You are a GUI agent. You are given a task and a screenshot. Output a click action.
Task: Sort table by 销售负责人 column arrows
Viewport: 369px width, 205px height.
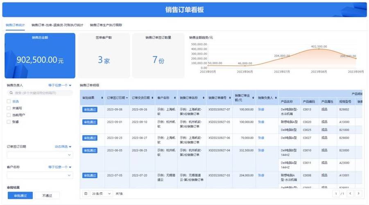(x=276, y=98)
